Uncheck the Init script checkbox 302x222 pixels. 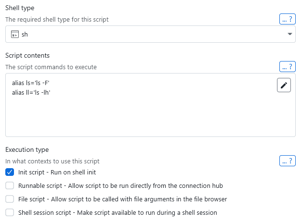[x=10, y=172]
